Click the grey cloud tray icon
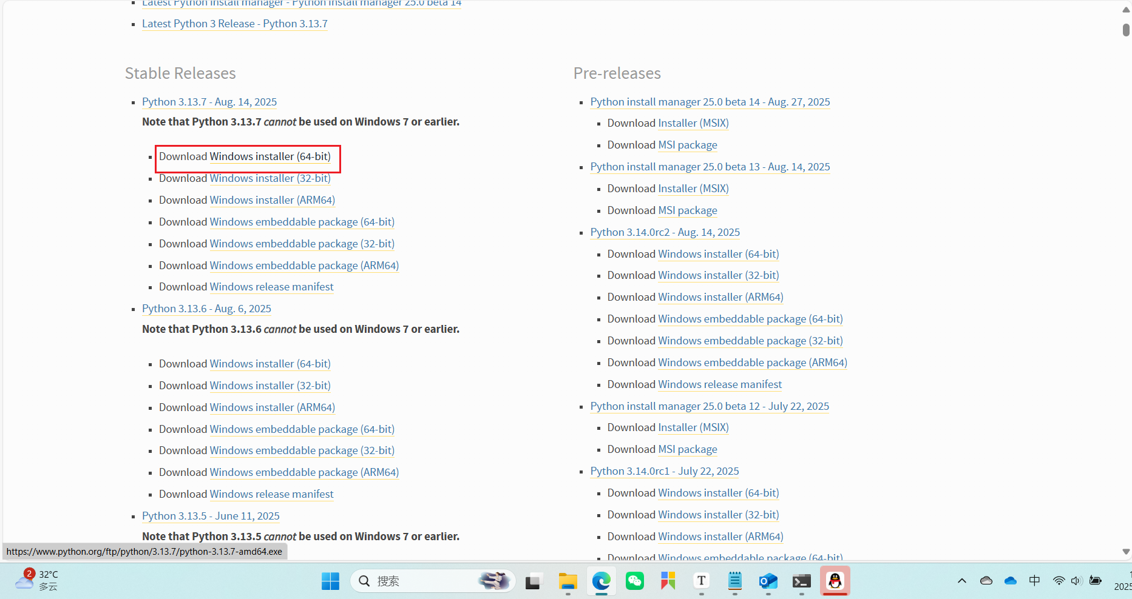The height and width of the screenshot is (599, 1132). pos(986,581)
